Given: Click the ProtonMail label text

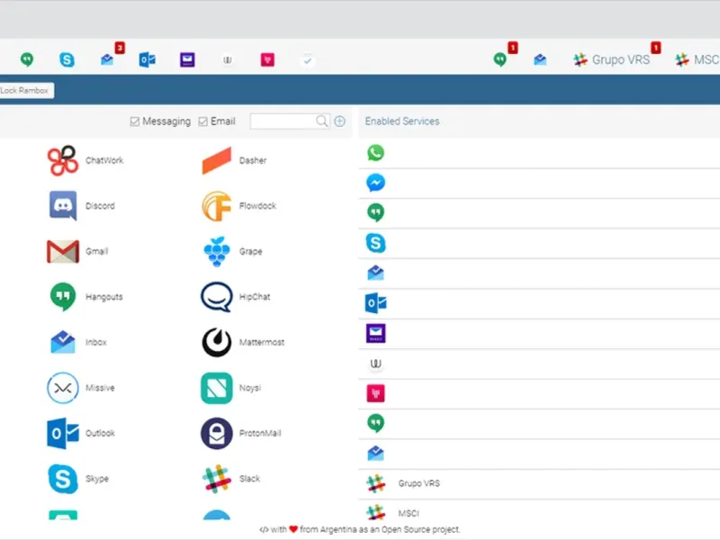Looking at the screenshot, I should 260,433.
